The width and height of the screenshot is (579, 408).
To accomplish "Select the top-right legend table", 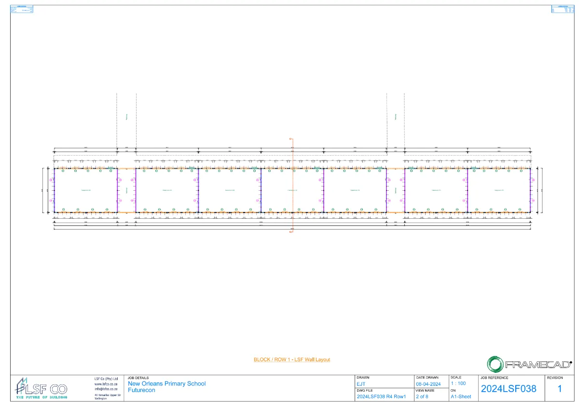I will pyautogui.click(x=562, y=9).
